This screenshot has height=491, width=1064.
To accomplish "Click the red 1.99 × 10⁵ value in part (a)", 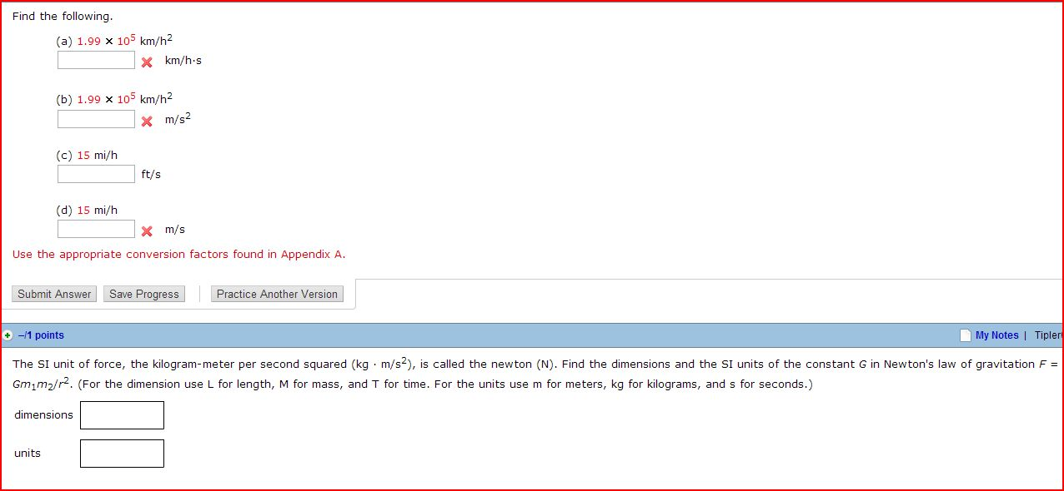I will pyautogui.click(x=107, y=41).
